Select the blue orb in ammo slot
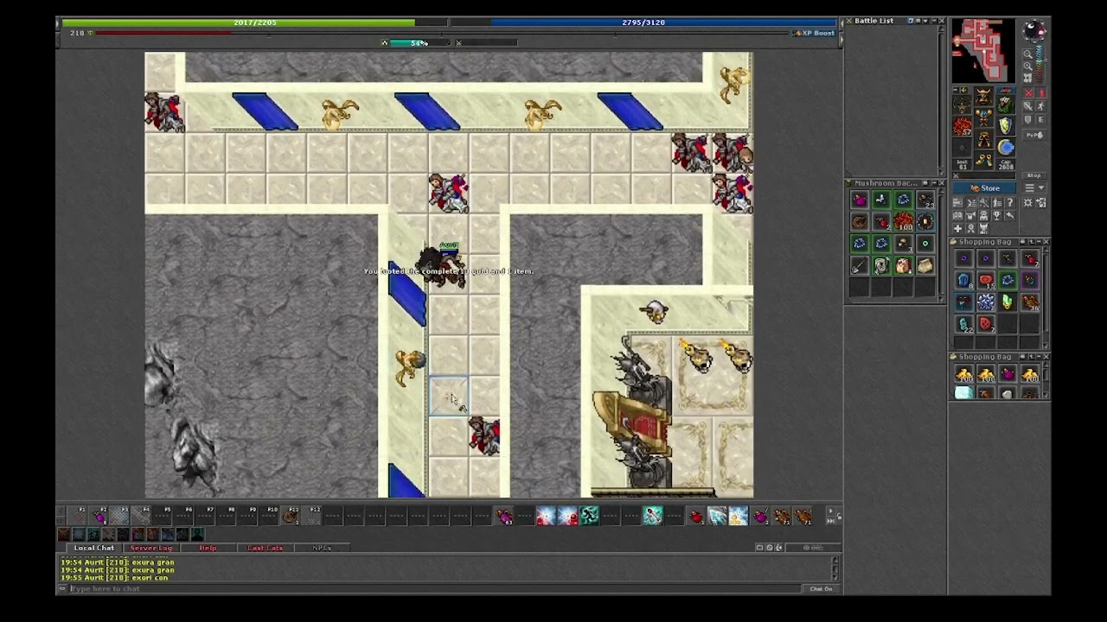Screen dimensions: 1107x622 [x=1007, y=148]
